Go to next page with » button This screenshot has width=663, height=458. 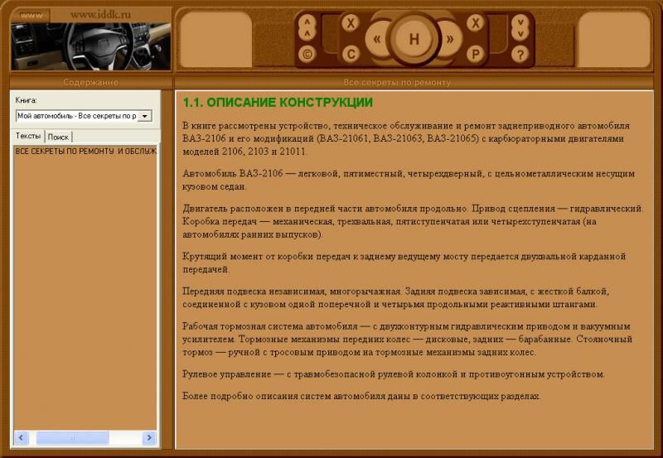coord(450,39)
